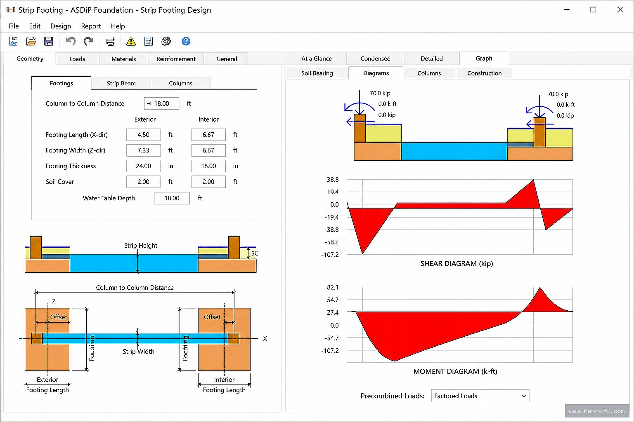Click the 82.1 moment axis value

tap(333, 287)
